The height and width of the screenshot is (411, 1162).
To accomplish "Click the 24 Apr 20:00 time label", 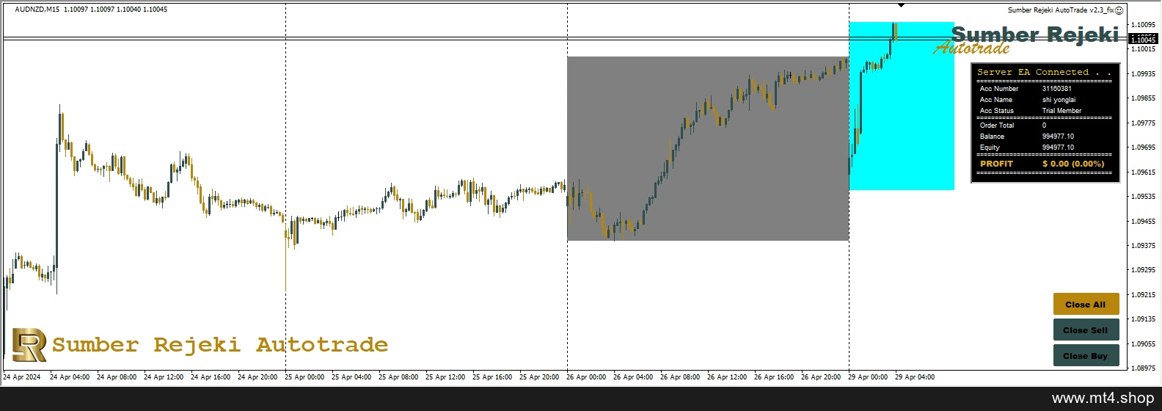I will [x=257, y=377].
